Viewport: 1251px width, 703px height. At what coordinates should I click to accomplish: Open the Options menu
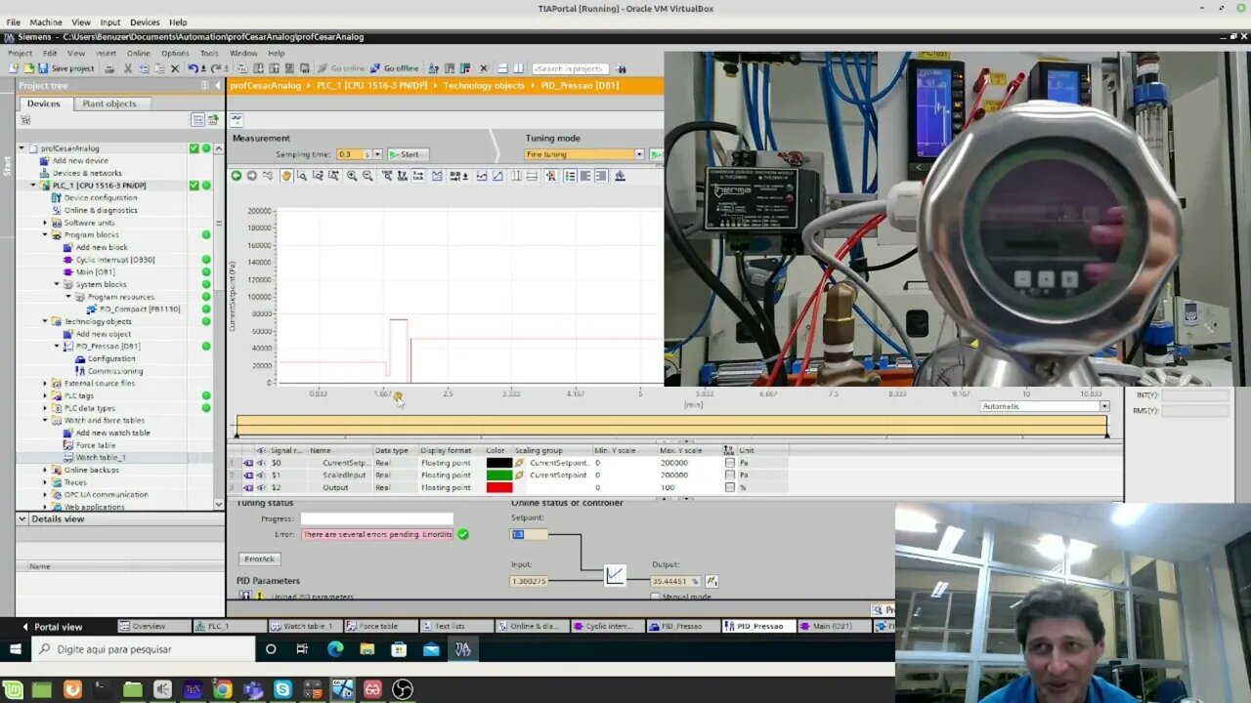click(175, 53)
